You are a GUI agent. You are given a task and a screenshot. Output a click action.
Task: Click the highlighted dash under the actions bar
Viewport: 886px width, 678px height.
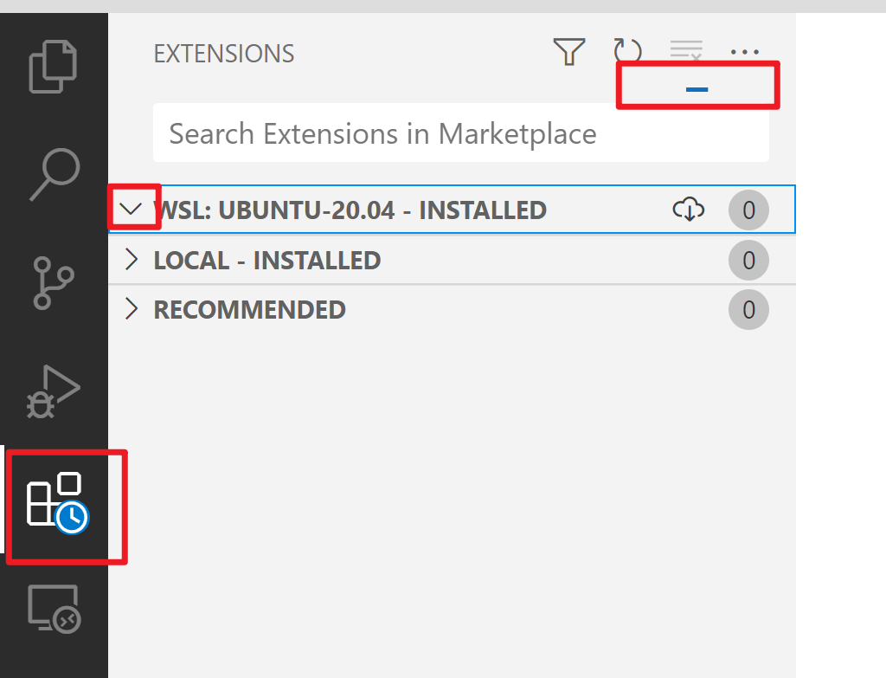(x=697, y=87)
